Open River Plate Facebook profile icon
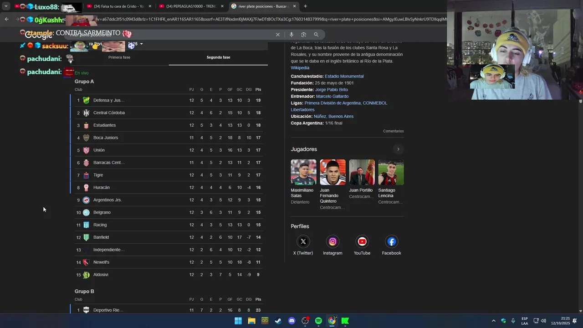This screenshot has width=583, height=328. (x=391, y=241)
